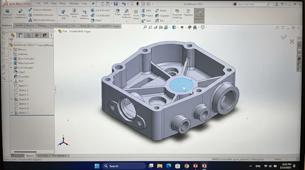Click the monitor view settings icon in view toolbar
The height and width of the screenshot is (170, 305).
coord(203,27)
